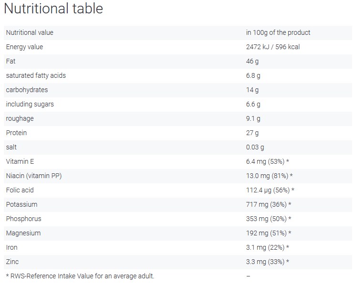The width and height of the screenshot is (354, 286).
Task: Click the RWS-Reference Intake Value footnote
Action: [80, 276]
